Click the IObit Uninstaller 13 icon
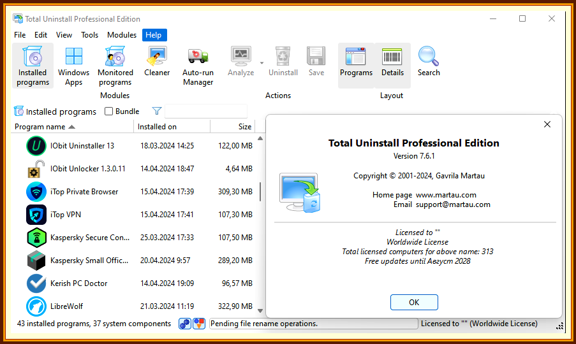This screenshot has width=576, height=344. click(x=36, y=146)
